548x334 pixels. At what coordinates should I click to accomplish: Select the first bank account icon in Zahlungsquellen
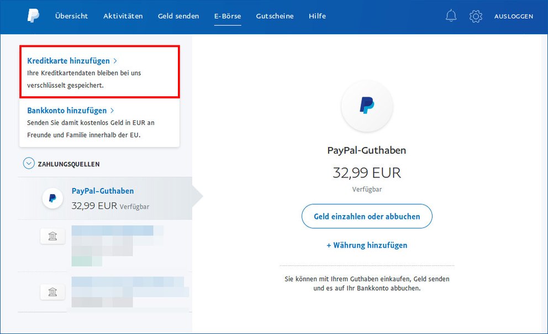(52, 236)
